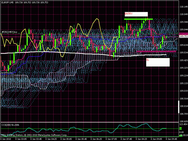188x141 pixels.
Task: Click the #33631469 buy order label
Action: pos(9,32)
